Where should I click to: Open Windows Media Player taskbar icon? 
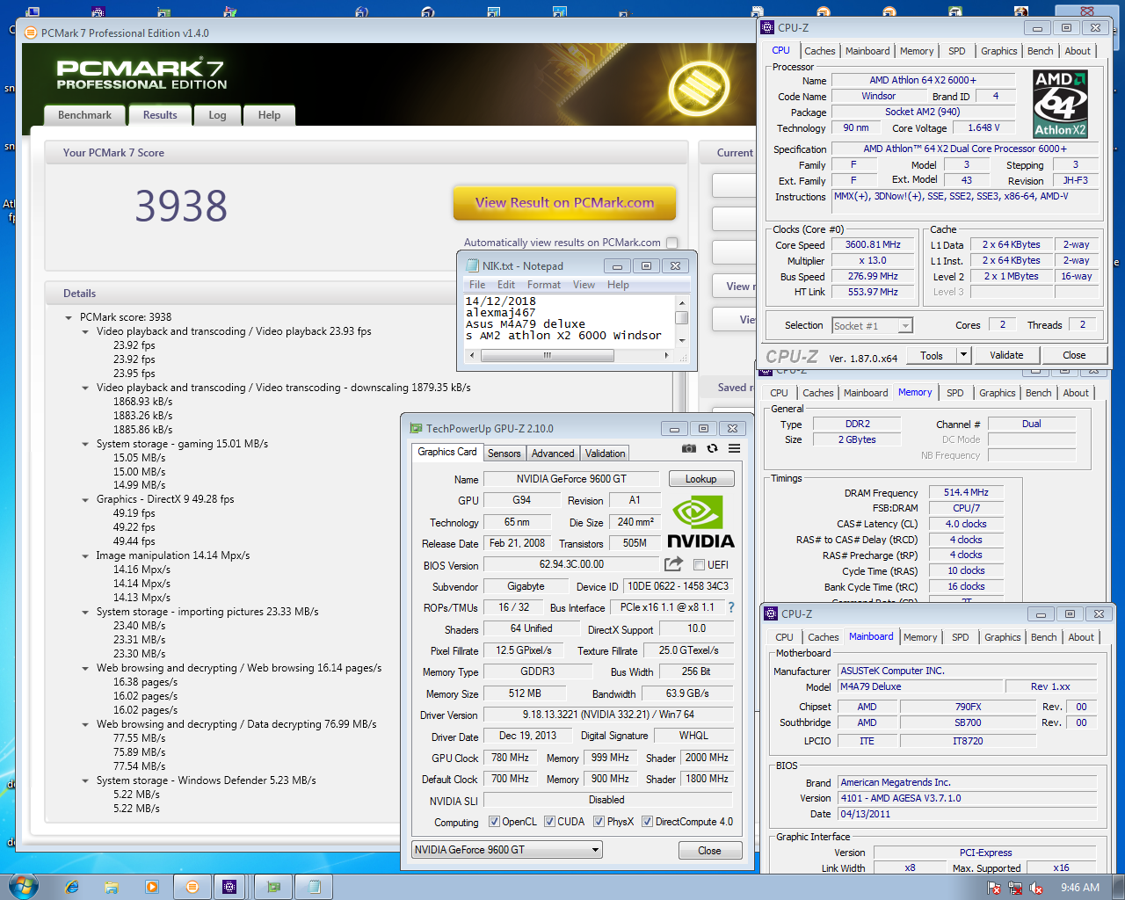(x=152, y=887)
